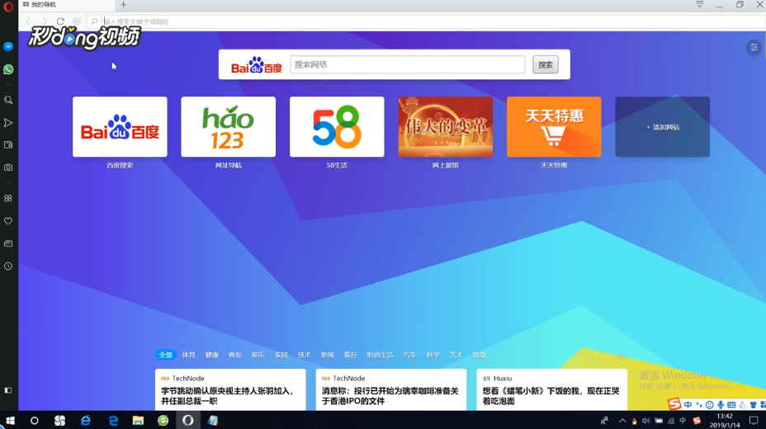Show hidden tray icons with the chevron
The image size is (766, 429).
622,421
